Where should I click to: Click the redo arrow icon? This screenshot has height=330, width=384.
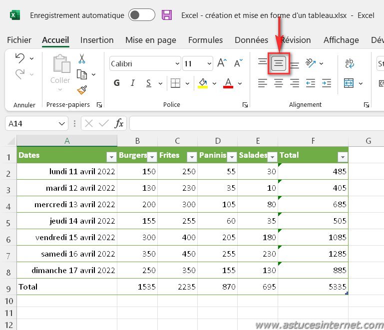[20, 74]
